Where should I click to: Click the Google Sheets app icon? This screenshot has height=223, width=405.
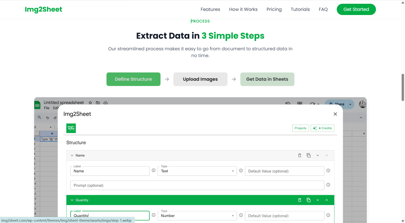click(x=37, y=105)
